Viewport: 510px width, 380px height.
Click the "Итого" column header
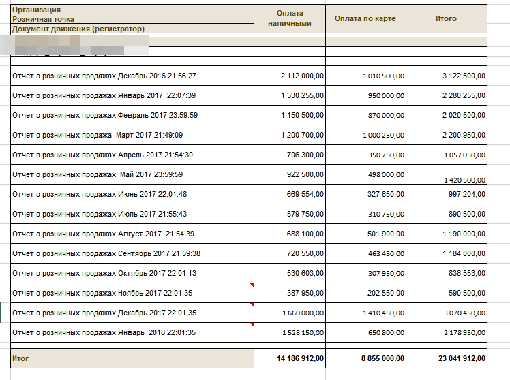click(446, 18)
